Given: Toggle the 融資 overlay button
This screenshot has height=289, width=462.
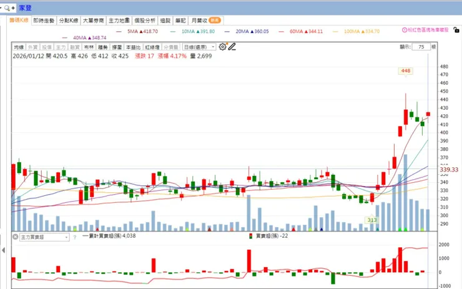Looking at the screenshot, I should [74, 47].
